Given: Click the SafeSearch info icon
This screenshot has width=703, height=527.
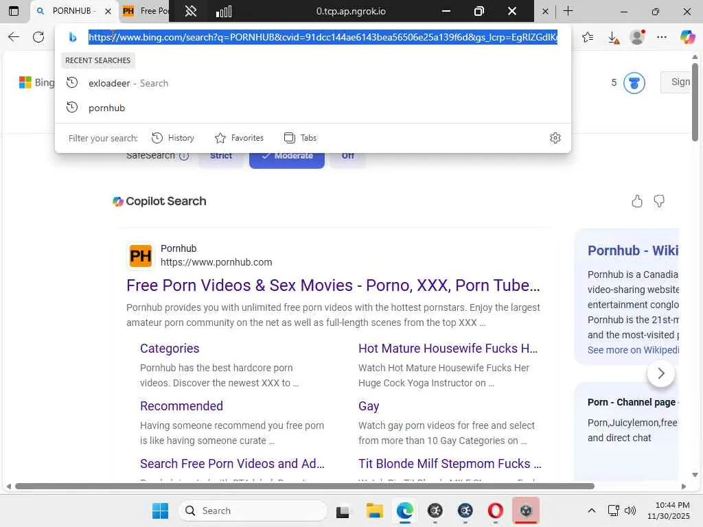Looking at the screenshot, I should click(x=184, y=156).
